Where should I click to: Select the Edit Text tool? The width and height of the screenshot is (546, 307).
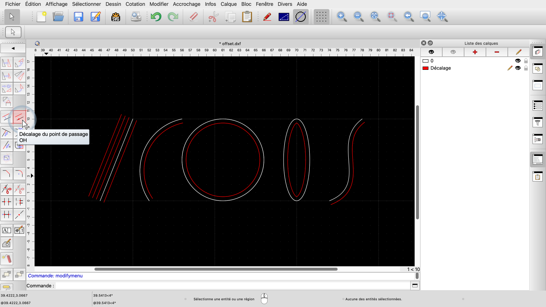point(7,230)
